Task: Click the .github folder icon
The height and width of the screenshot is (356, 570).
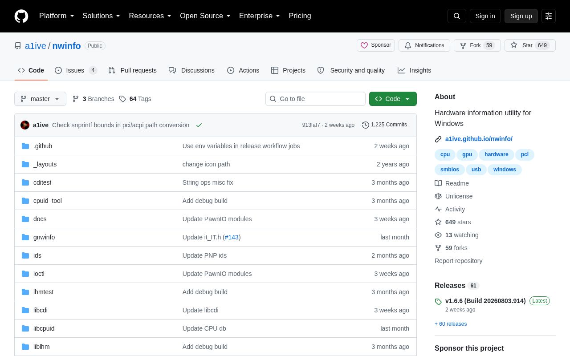Action: [x=25, y=146]
